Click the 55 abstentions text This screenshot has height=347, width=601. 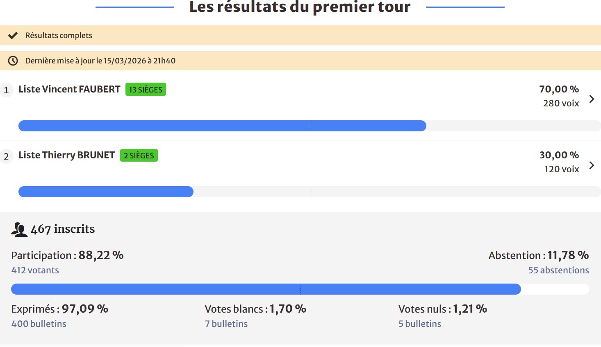click(x=558, y=270)
